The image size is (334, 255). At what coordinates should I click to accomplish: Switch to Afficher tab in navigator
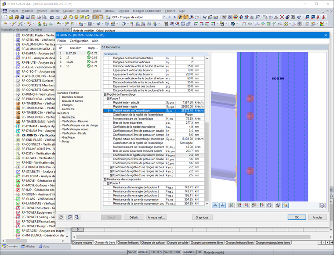[x=28, y=247]
